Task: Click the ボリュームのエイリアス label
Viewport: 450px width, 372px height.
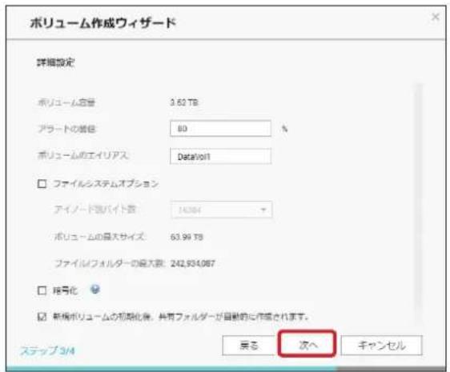Action: click(82, 155)
